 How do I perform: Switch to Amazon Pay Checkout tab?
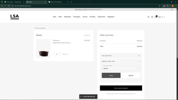click(x=58, y=2)
